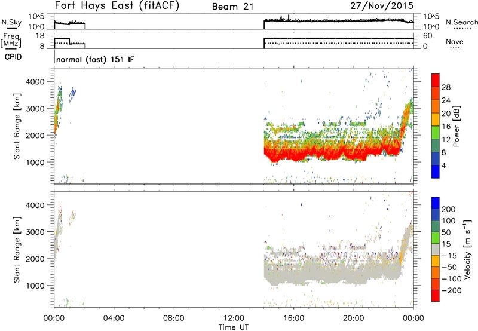Click the '20:00' time axis tick label
The width and height of the screenshot is (478, 331).
pyautogui.click(x=353, y=318)
